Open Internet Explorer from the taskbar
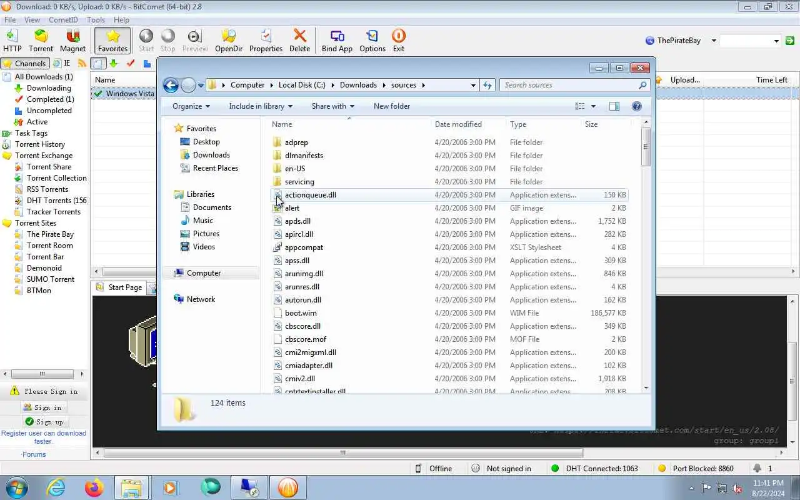This screenshot has width=800, height=500. pos(56,487)
